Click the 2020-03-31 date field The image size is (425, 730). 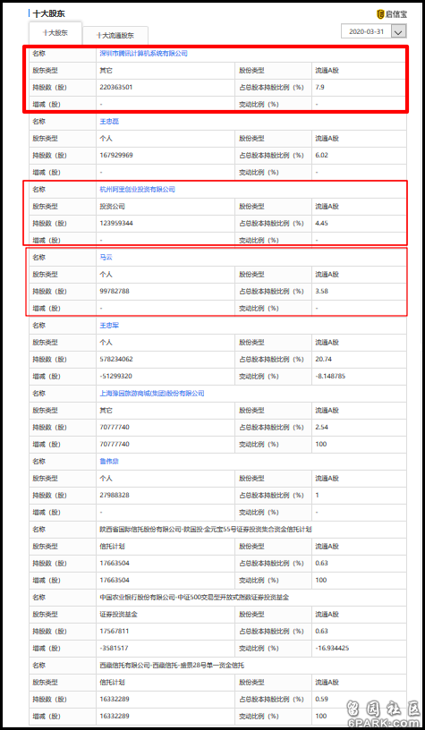coord(367,31)
